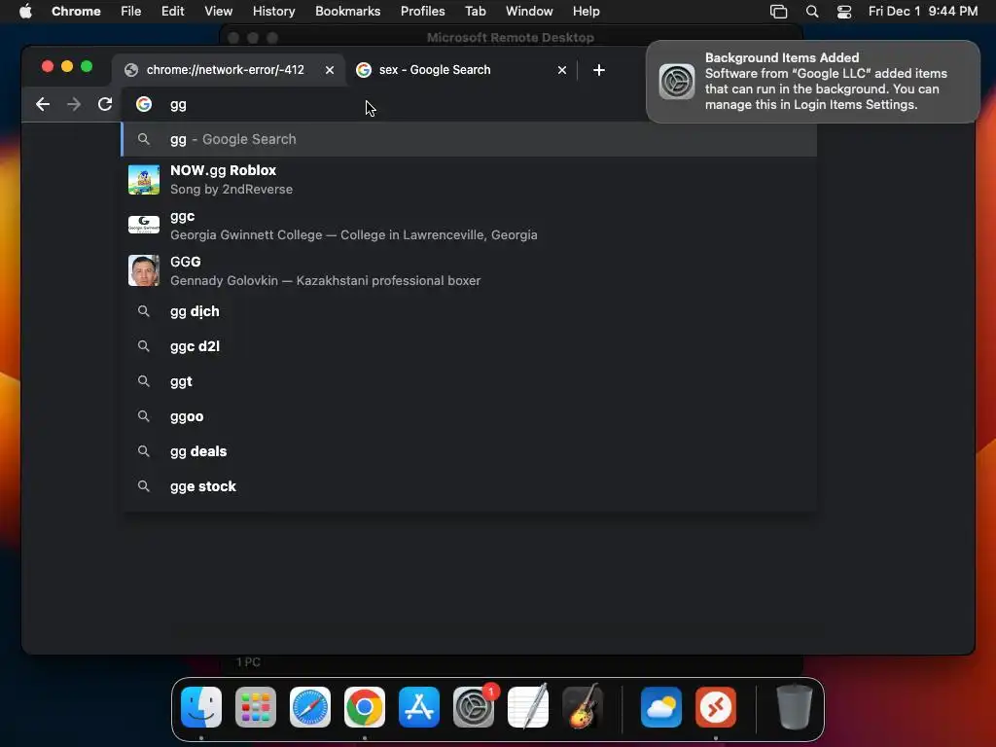Open the File menu
The height and width of the screenshot is (747, 996).
(131, 12)
